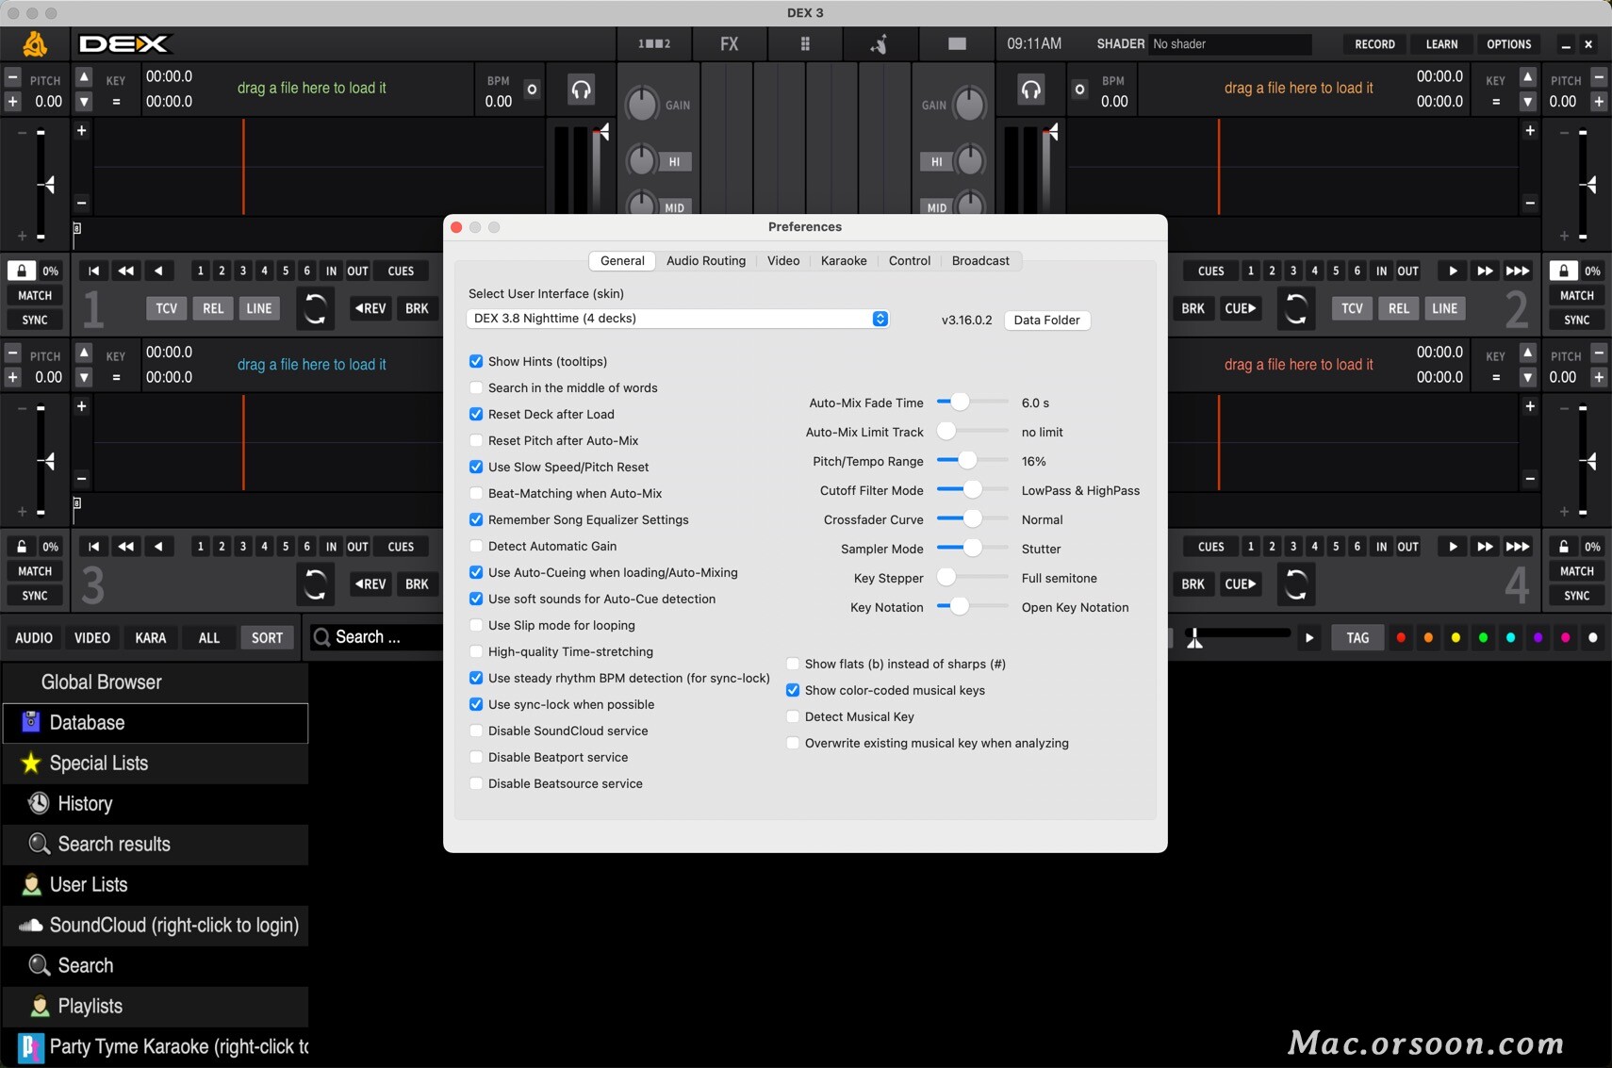This screenshot has width=1612, height=1068.
Task: Select the green color tag dot
Action: tap(1483, 638)
